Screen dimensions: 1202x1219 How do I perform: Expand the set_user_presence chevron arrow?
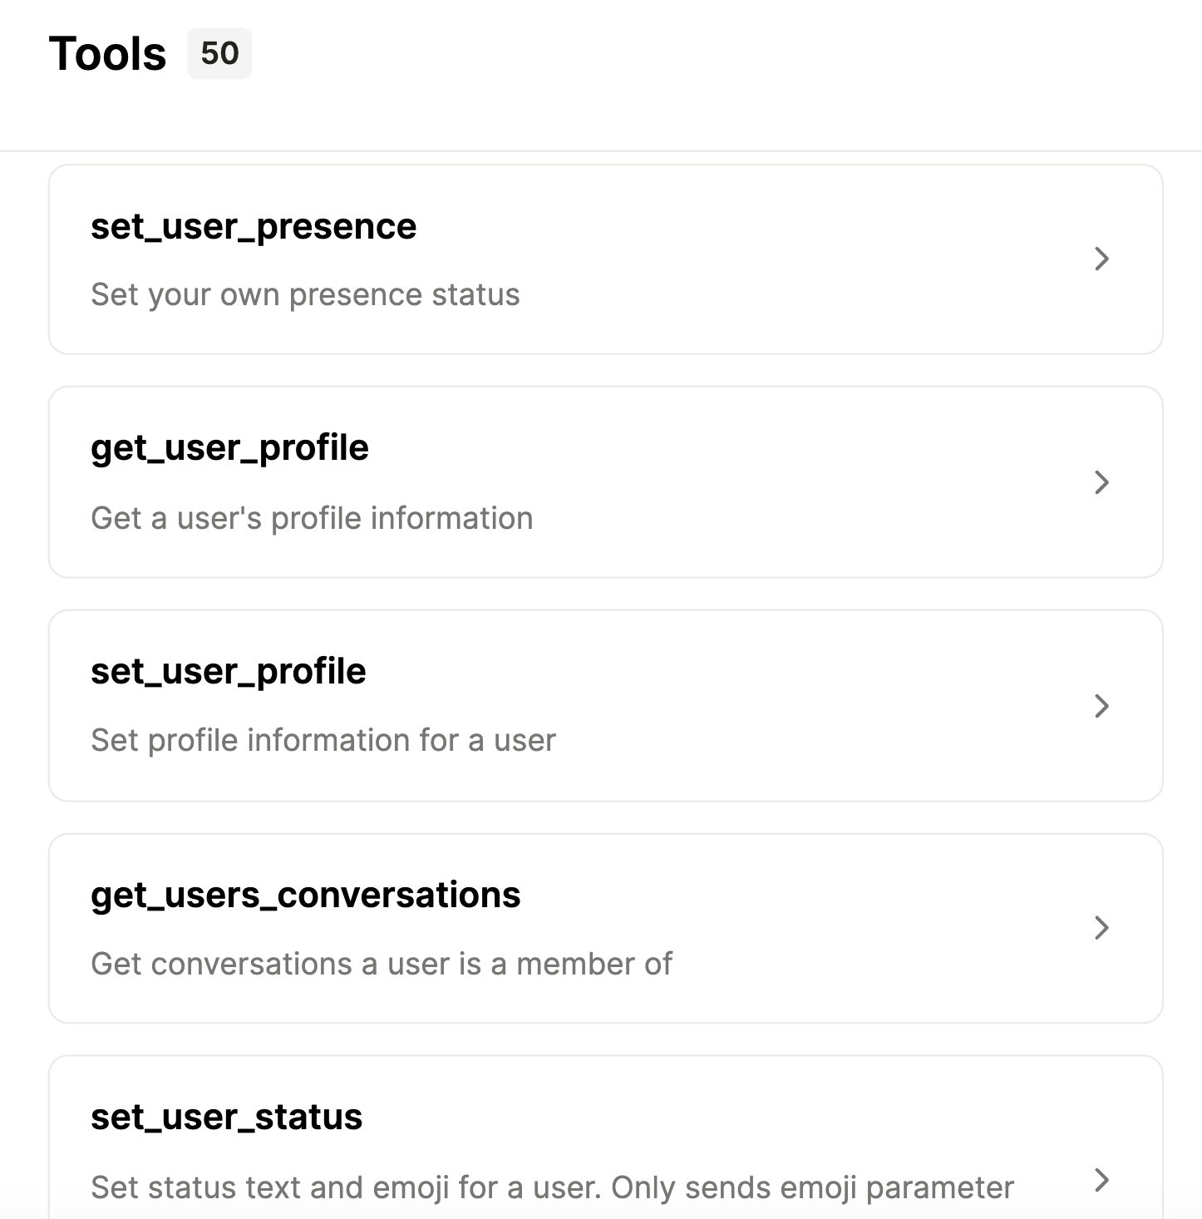pos(1101,259)
